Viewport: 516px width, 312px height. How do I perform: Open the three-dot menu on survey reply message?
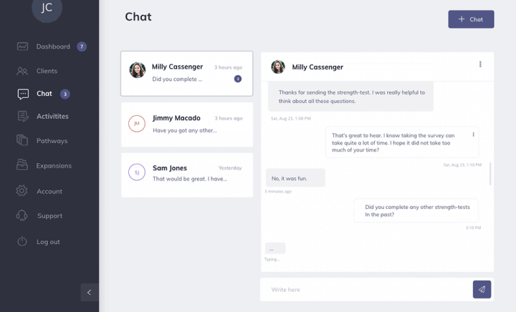click(x=473, y=135)
